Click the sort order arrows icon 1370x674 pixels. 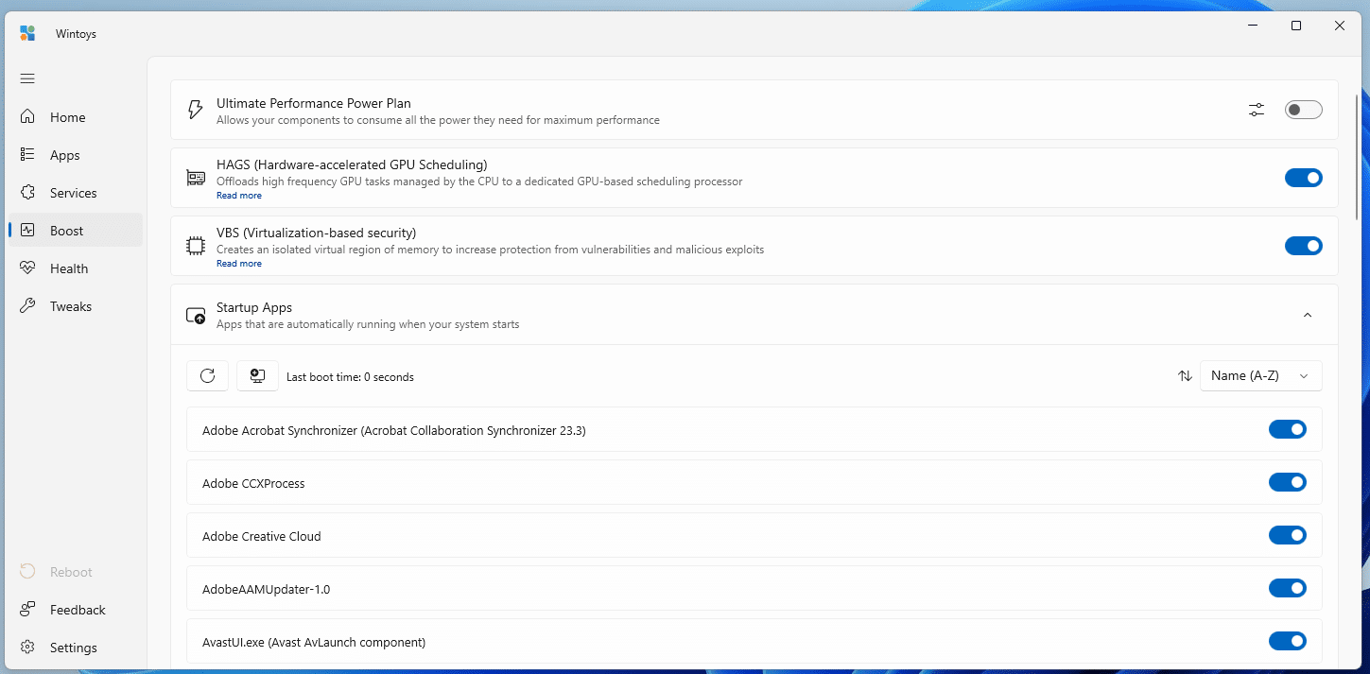pos(1185,376)
